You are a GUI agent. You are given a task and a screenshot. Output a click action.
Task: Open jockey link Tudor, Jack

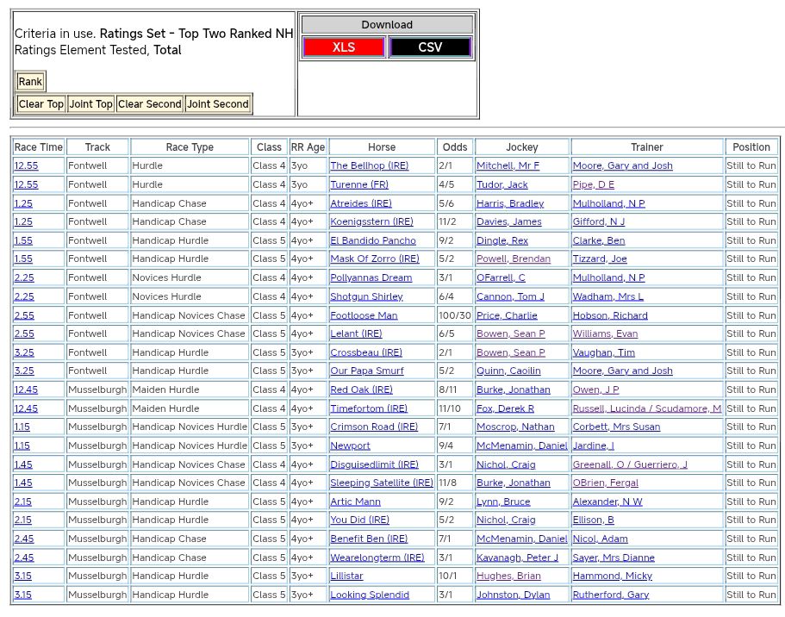click(x=502, y=184)
